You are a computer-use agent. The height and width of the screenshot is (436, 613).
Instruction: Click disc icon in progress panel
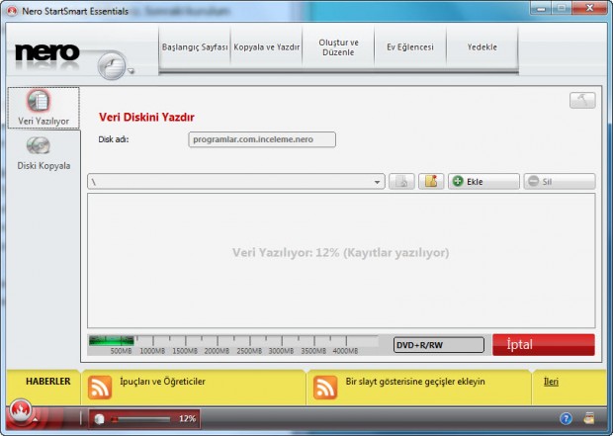99,419
